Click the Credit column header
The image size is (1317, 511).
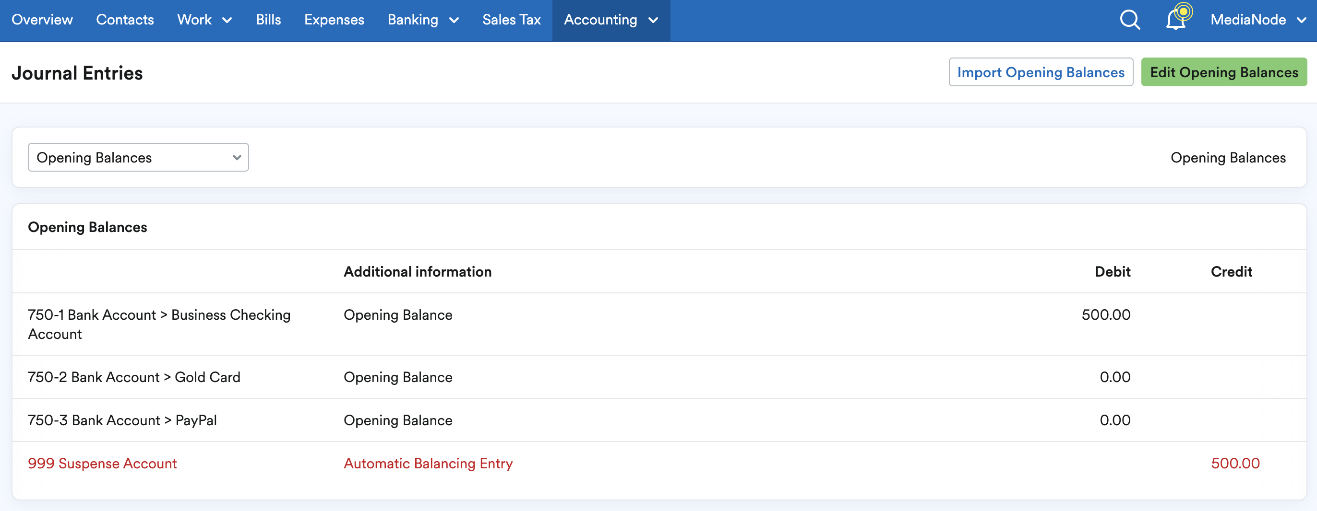click(x=1231, y=272)
